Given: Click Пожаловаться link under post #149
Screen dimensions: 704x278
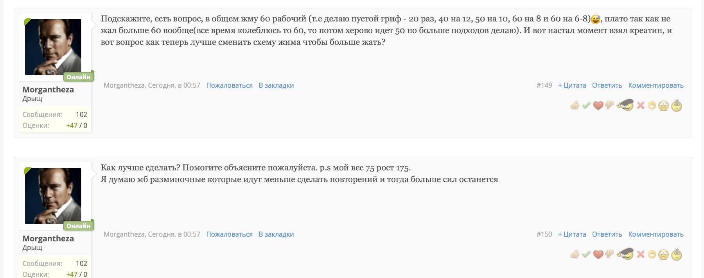Looking at the screenshot, I should (x=229, y=85).
